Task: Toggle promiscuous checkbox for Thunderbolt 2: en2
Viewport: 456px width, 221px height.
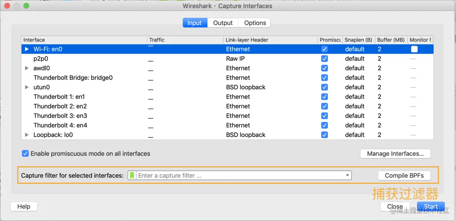Action: [324, 106]
